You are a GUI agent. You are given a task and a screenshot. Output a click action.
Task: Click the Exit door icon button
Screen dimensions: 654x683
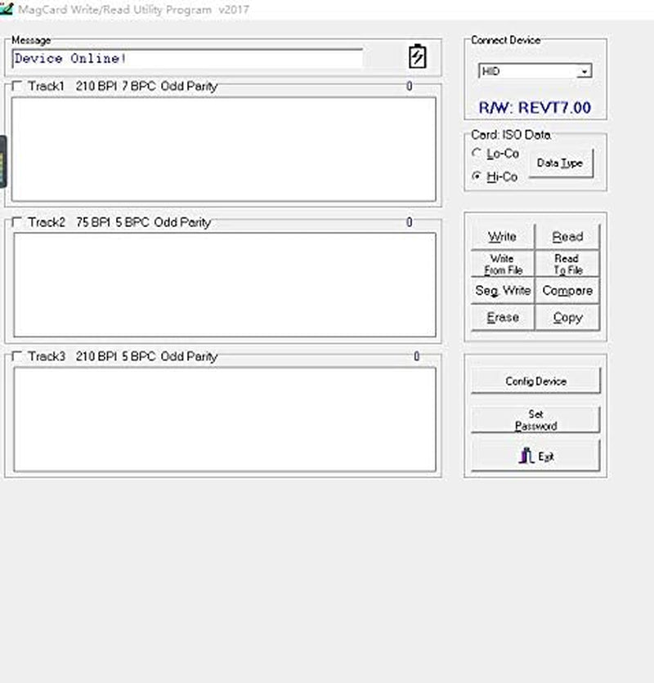pyautogui.click(x=535, y=455)
